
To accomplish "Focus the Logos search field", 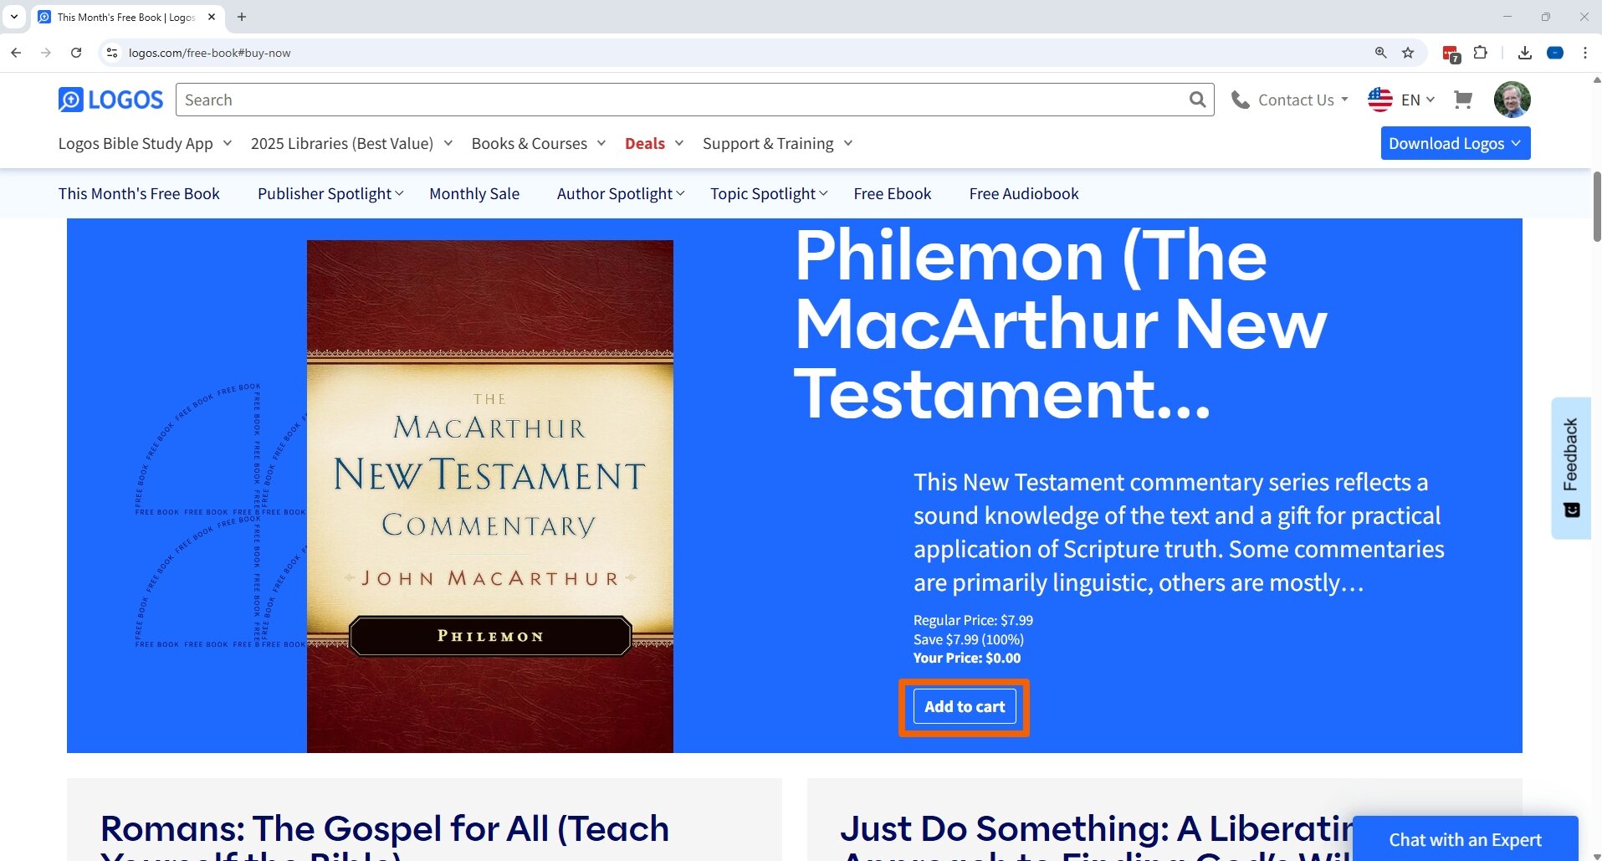I will [682, 100].
